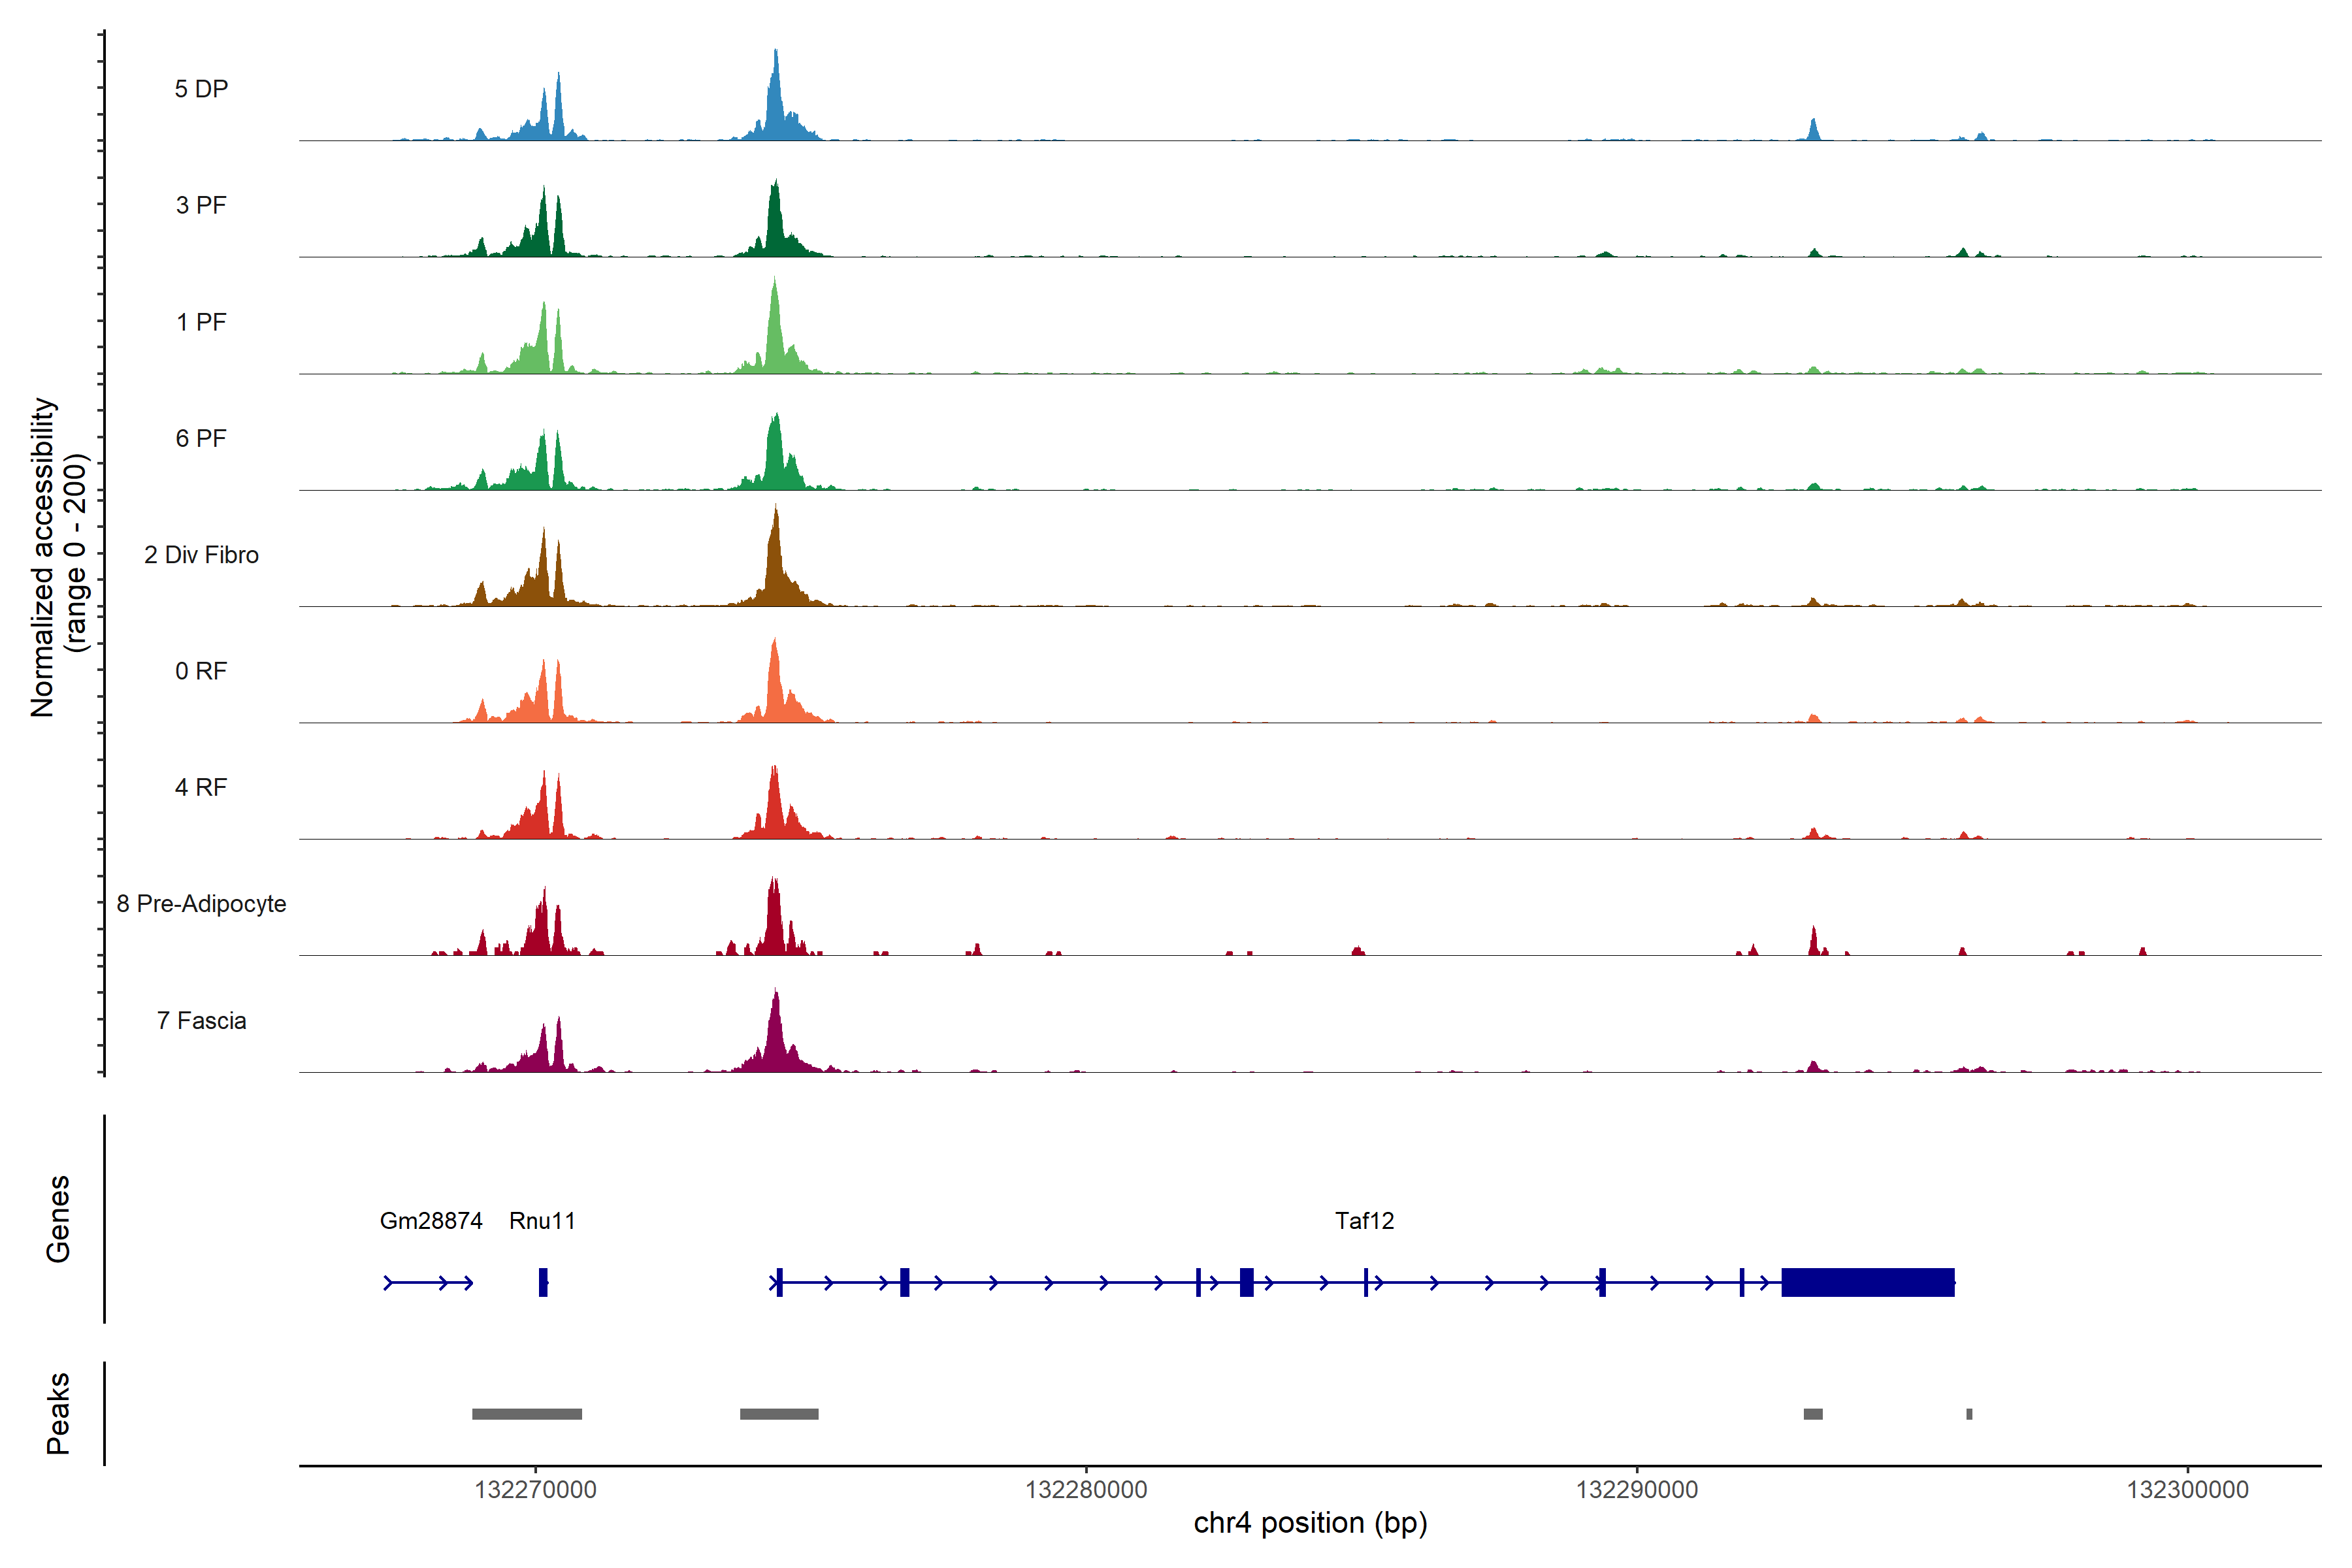Click the Peaks panel label

coord(58,1413)
